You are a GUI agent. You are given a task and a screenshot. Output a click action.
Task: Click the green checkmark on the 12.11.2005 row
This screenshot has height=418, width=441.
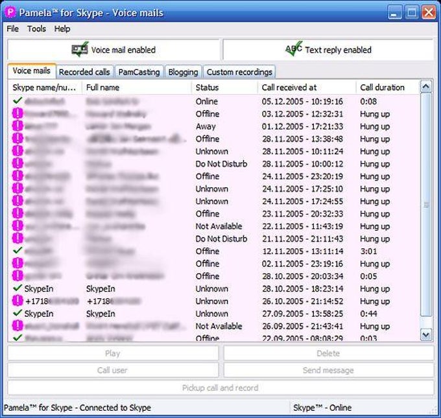pyautogui.click(x=18, y=250)
